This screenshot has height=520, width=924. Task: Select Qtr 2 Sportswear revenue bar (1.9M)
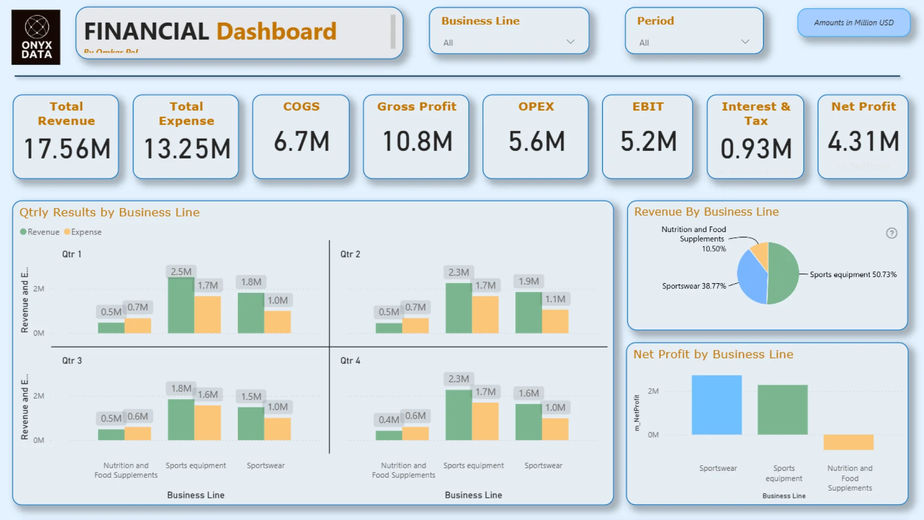[x=528, y=312]
